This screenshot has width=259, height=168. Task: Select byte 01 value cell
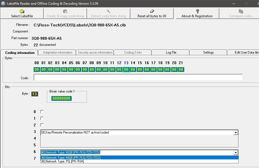click(44, 69)
